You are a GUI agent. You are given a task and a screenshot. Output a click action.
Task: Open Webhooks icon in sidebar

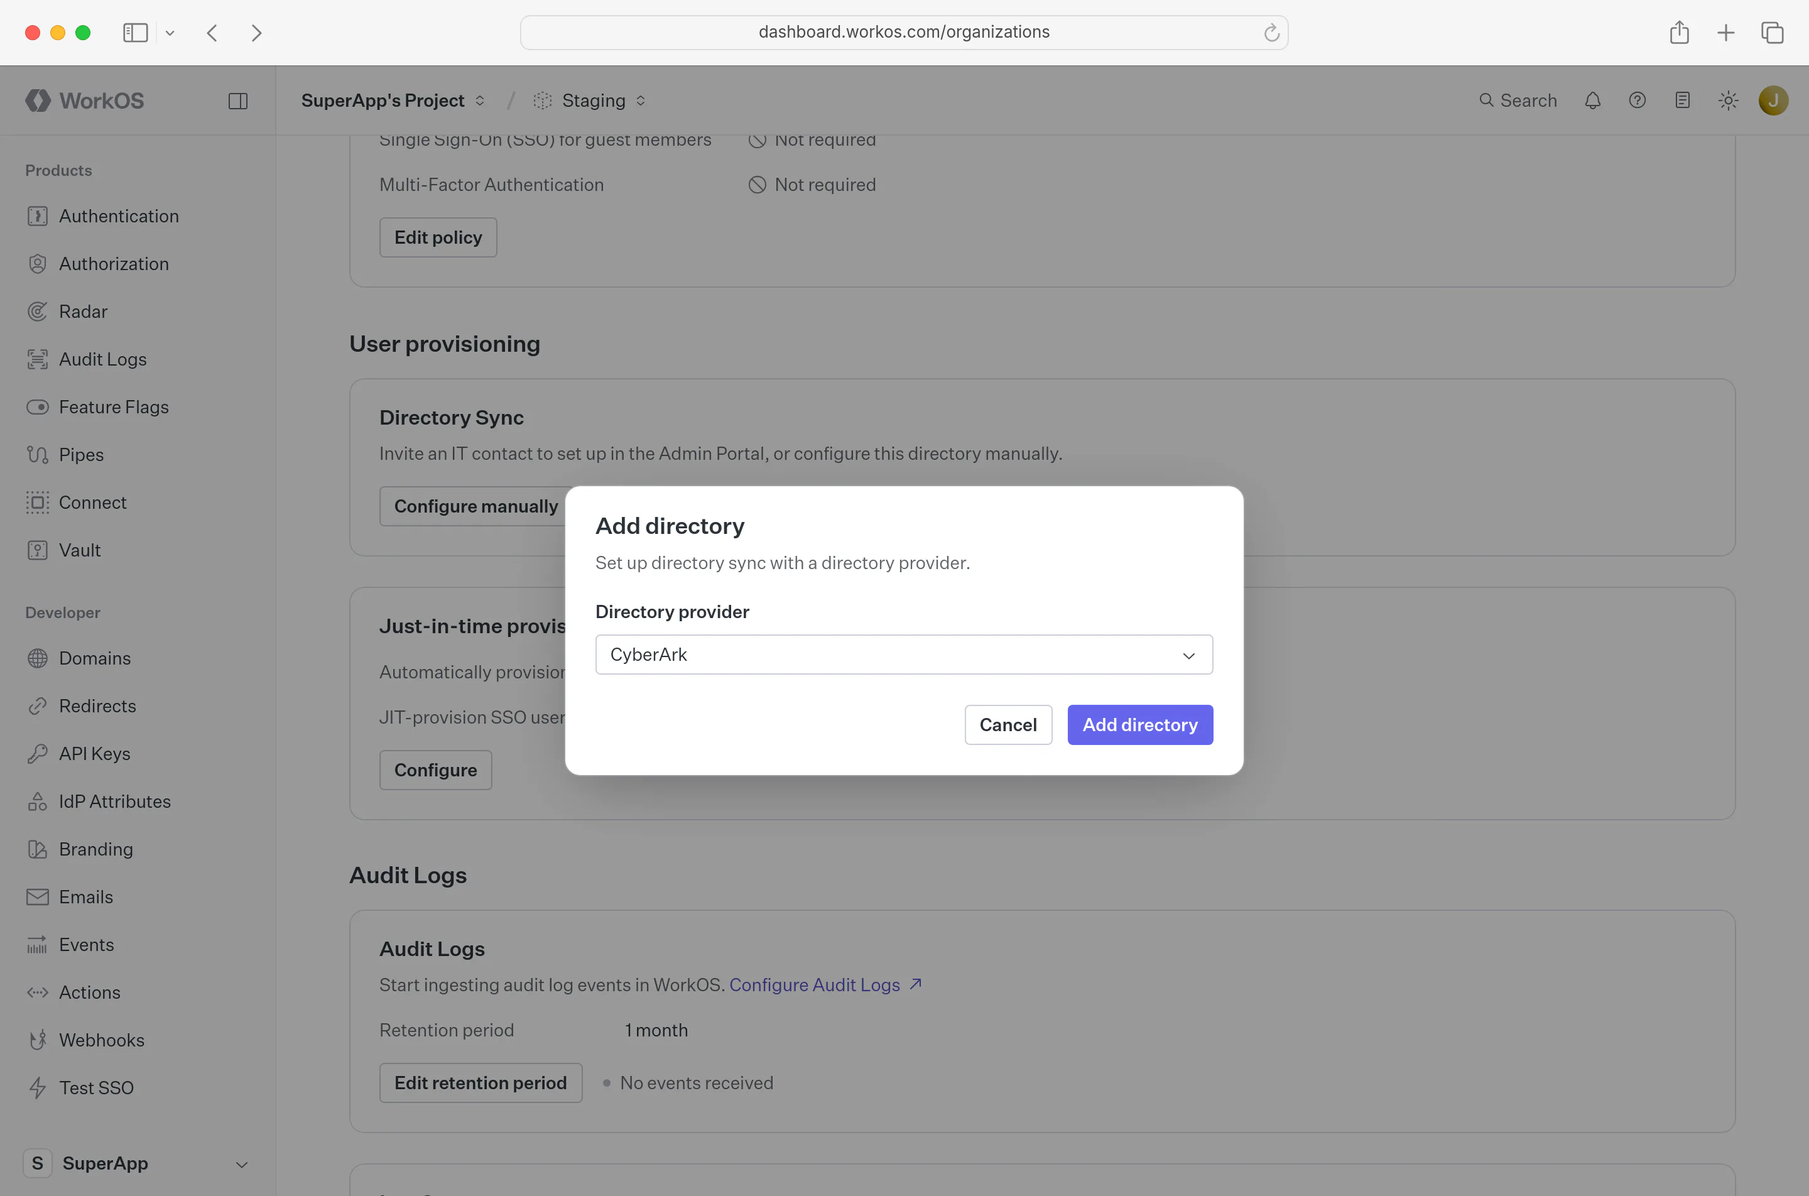[x=37, y=1040]
